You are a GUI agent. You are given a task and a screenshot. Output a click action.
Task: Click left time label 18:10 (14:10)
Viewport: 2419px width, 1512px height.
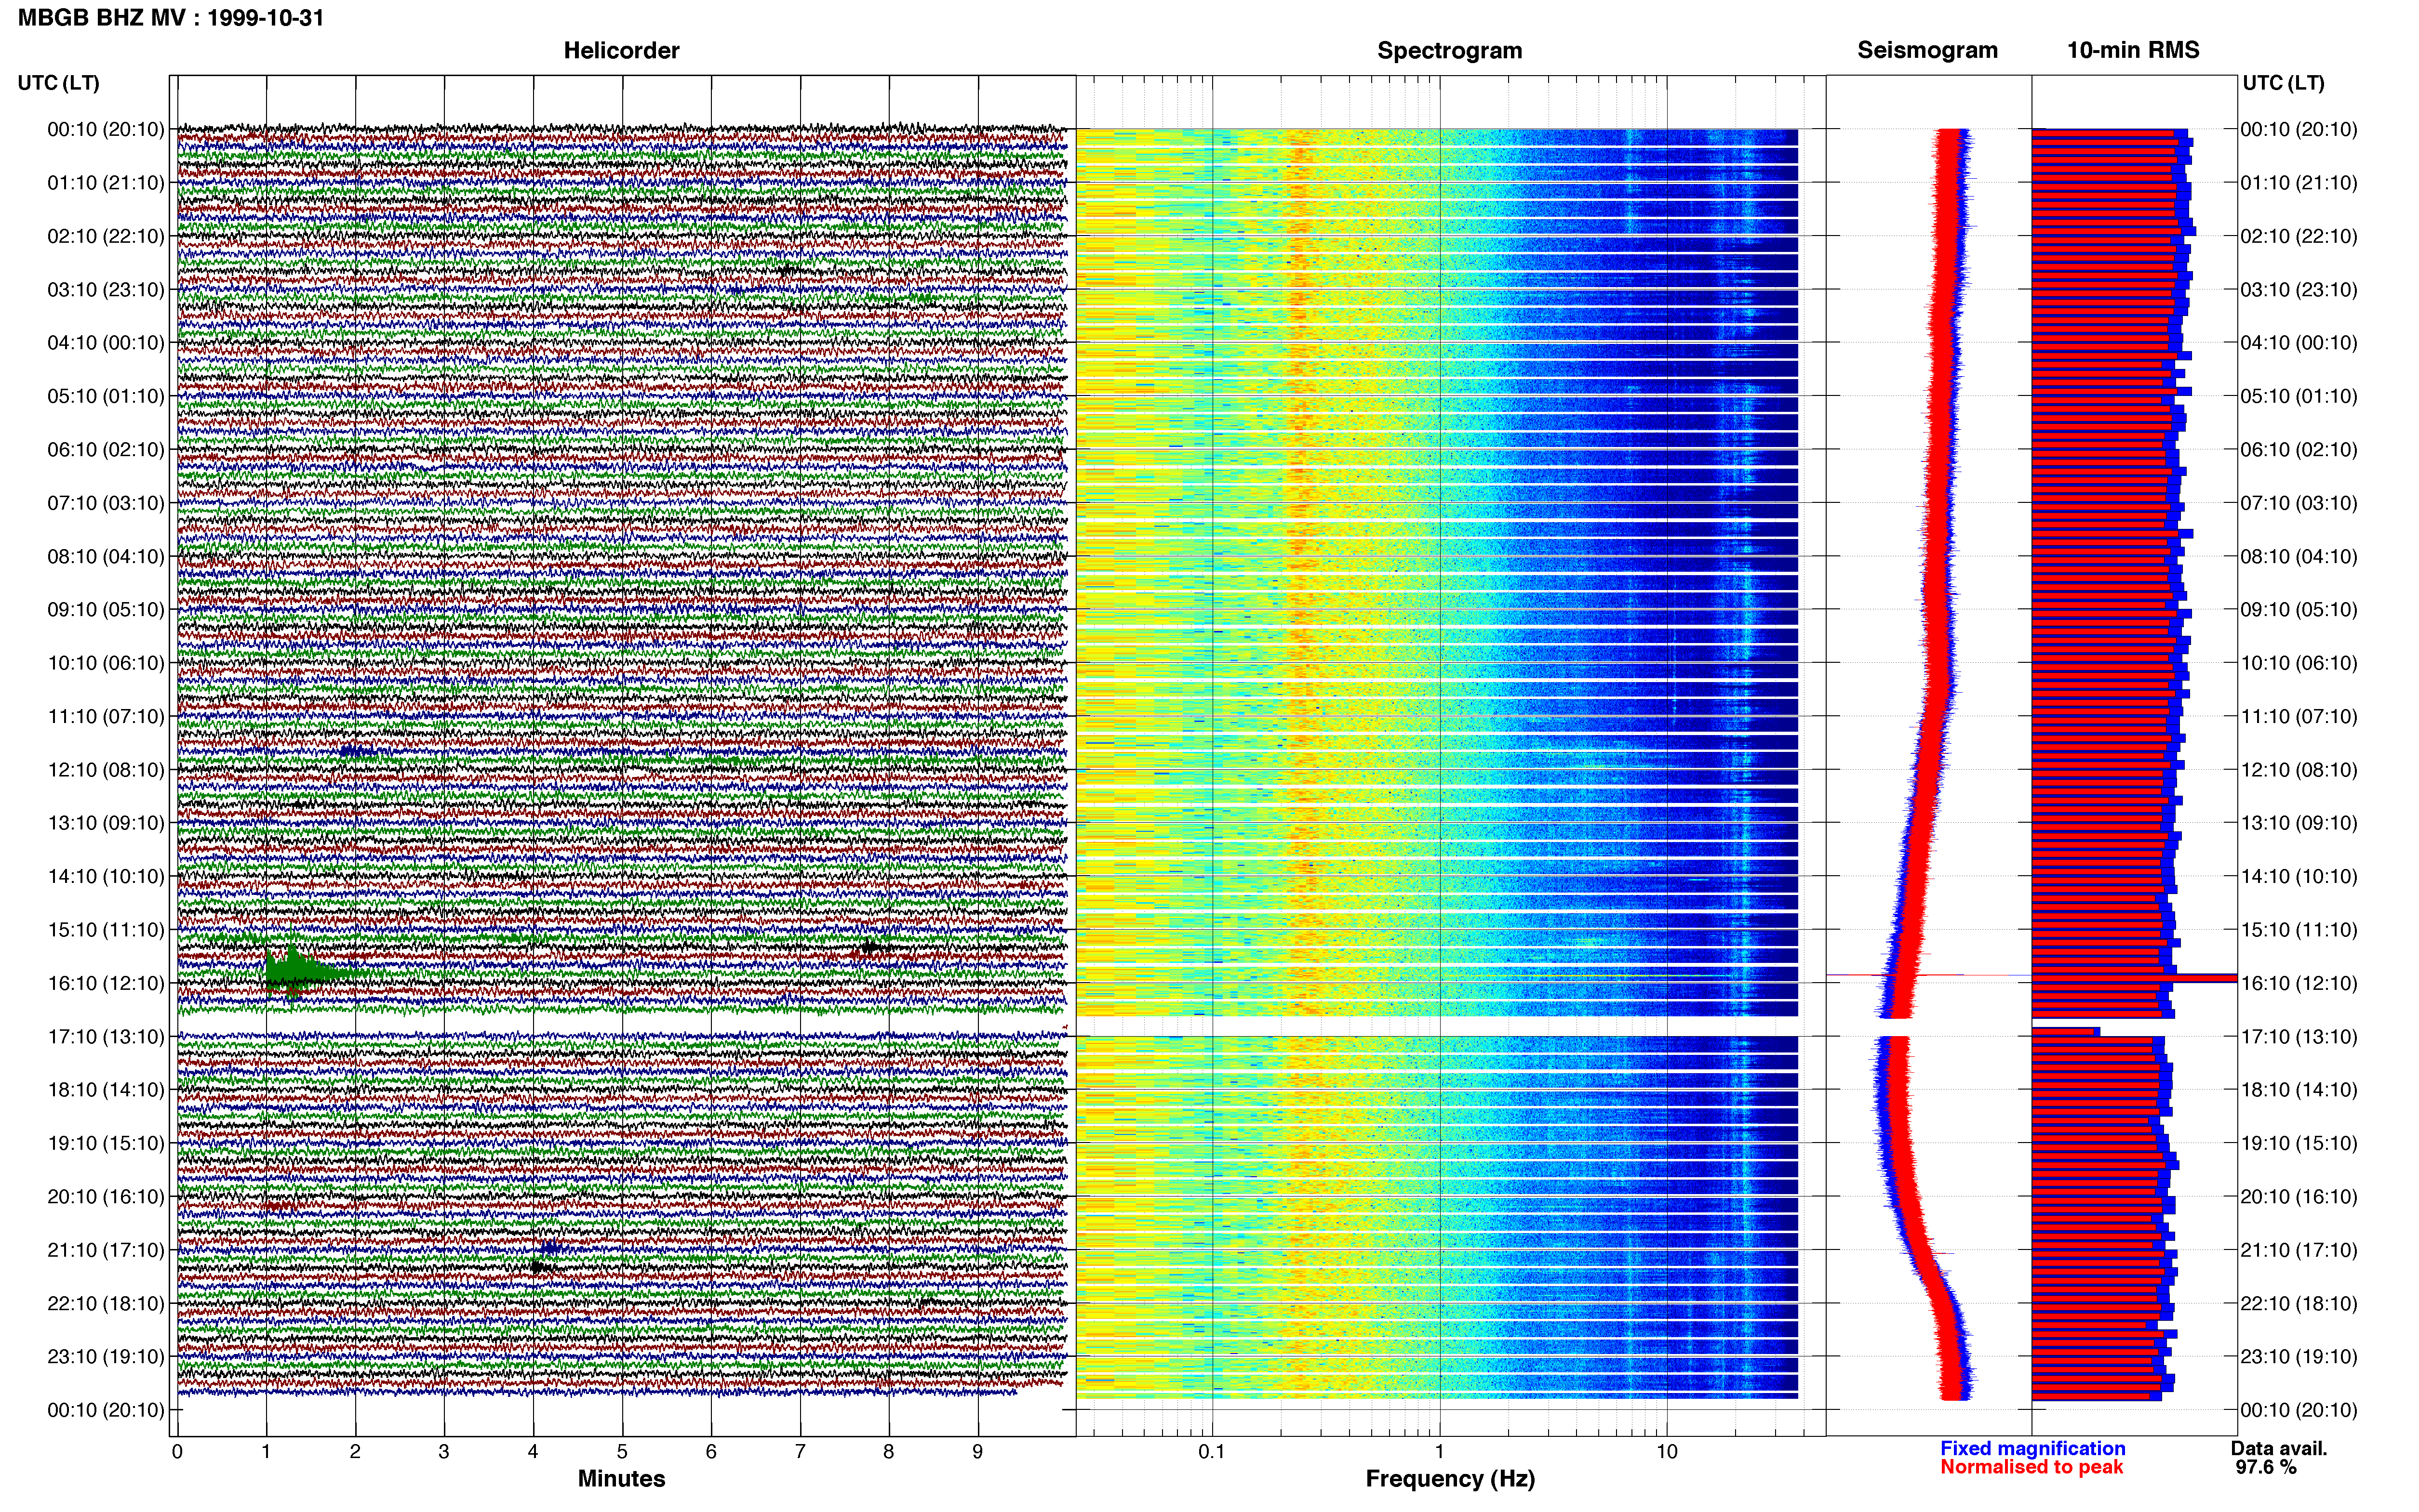106,1090
